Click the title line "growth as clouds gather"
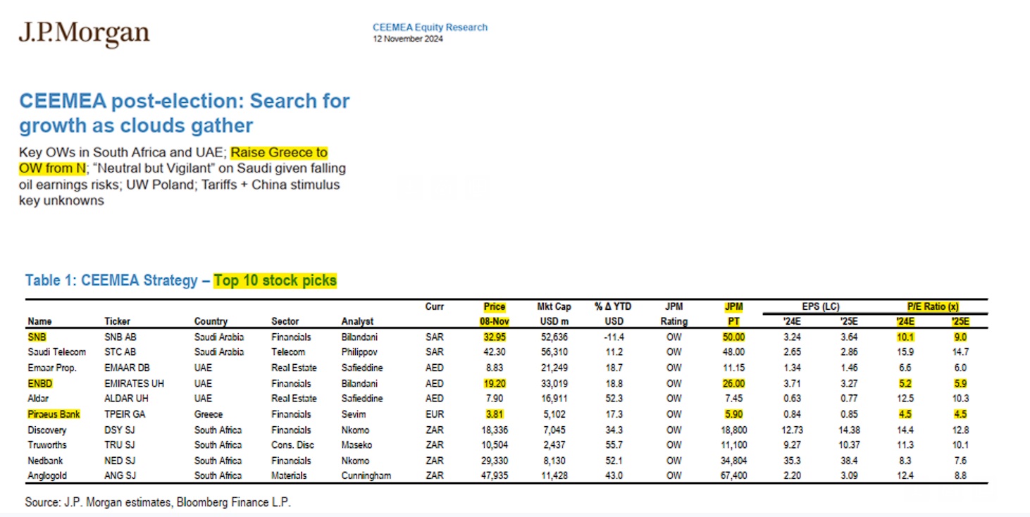Image resolution: width=1030 pixels, height=517 pixels. coord(136,125)
